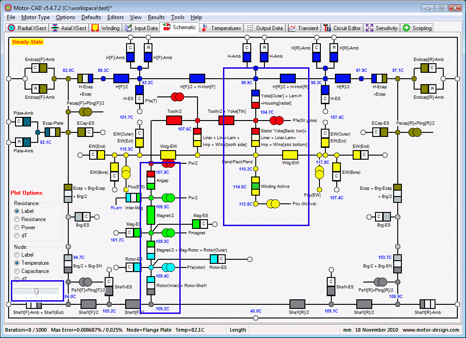Click the left Wdg-EW yellow resistor block

[168, 155]
